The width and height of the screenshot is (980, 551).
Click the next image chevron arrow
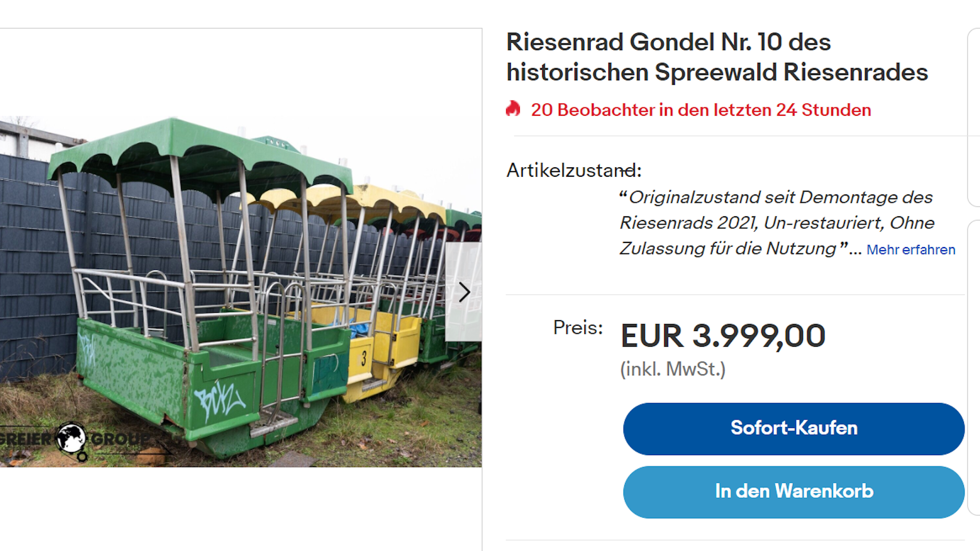(464, 292)
